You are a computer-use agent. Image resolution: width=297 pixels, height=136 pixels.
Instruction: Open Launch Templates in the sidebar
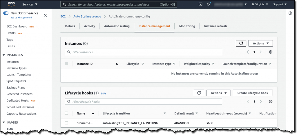coord(19,75)
